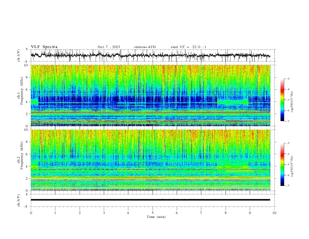Click the "ch.1 Frequency (kHz)" axis label

point(20,90)
